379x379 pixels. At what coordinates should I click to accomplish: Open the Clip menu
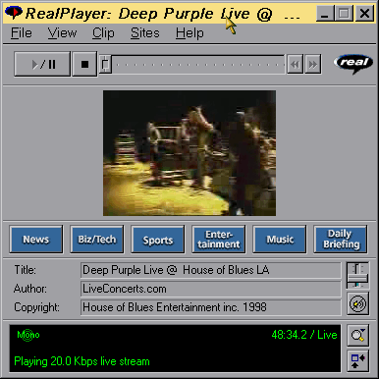point(103,33)
